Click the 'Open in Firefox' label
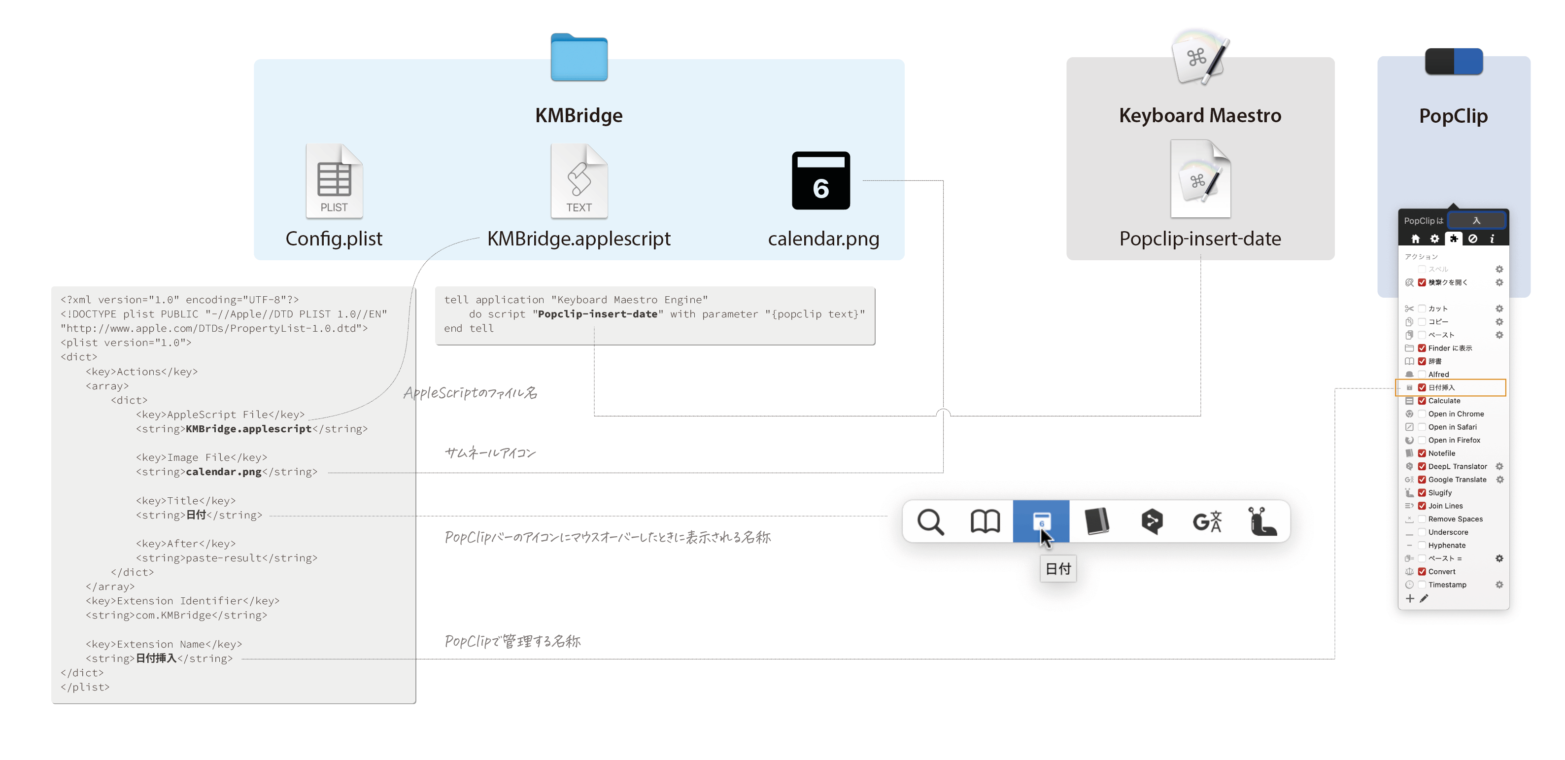 [x=1454, y=441]
